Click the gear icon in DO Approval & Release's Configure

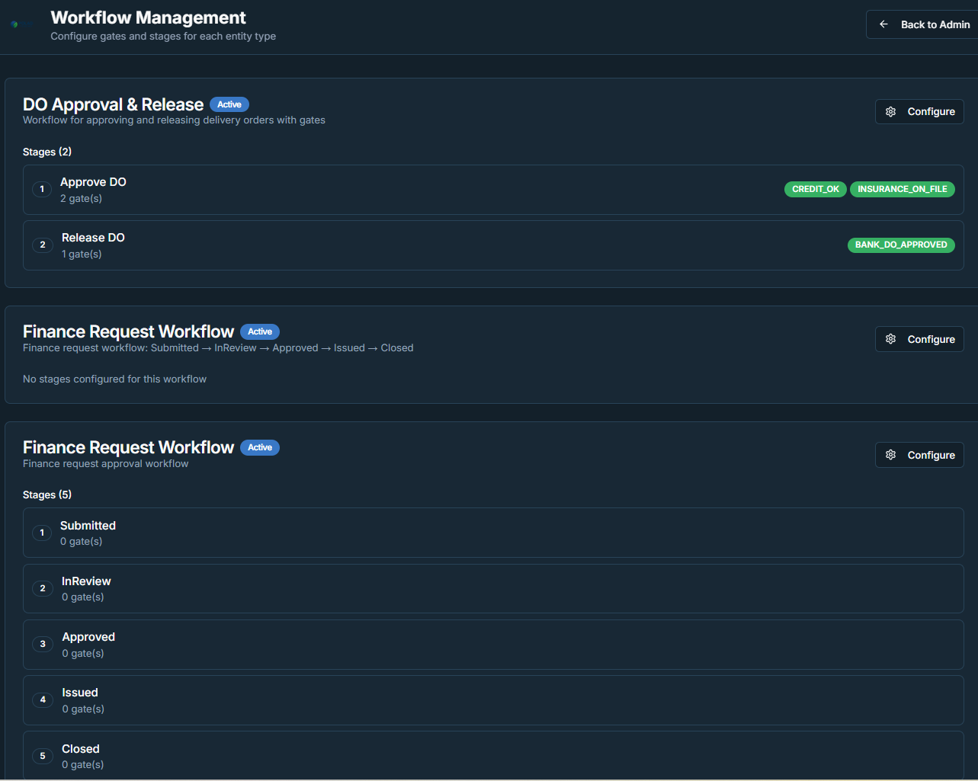890,111
